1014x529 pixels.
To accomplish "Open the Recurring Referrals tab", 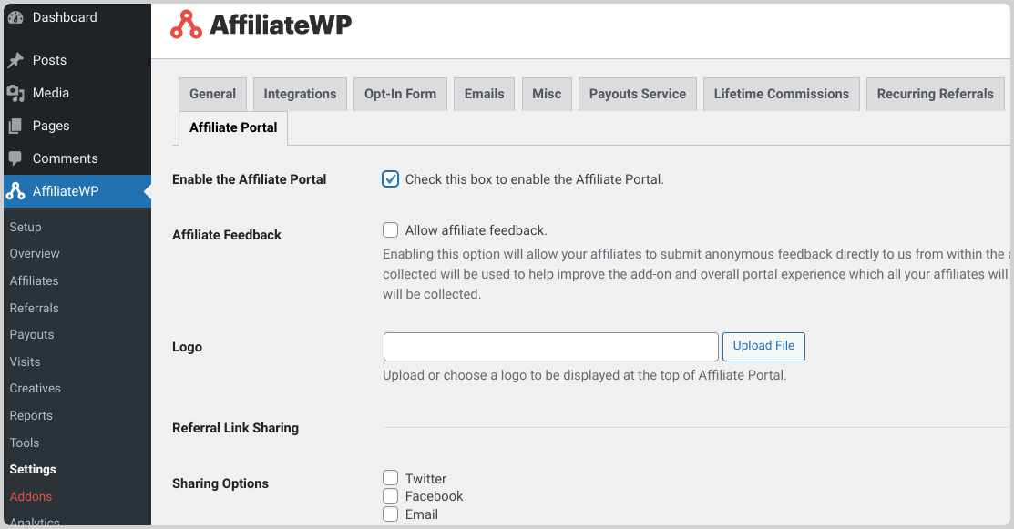I will [935, 94].
